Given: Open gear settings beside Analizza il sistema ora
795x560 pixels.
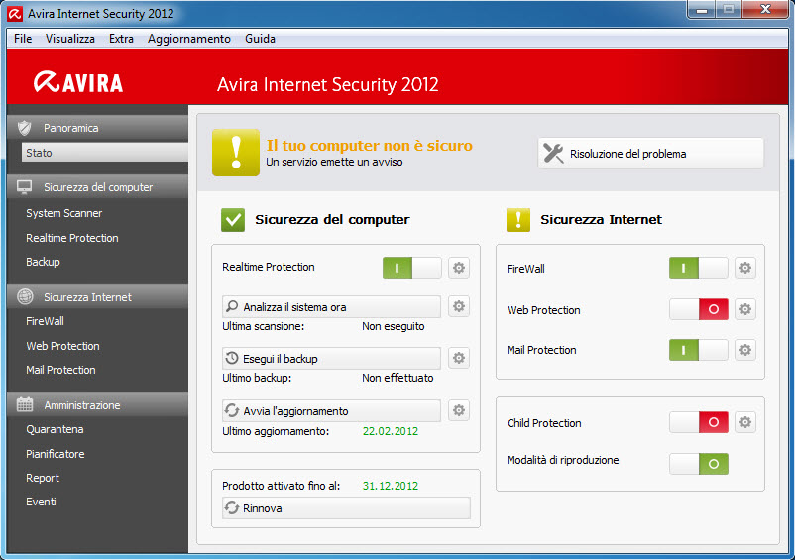Looking at the screenshot, I should (x=459, y=306).
